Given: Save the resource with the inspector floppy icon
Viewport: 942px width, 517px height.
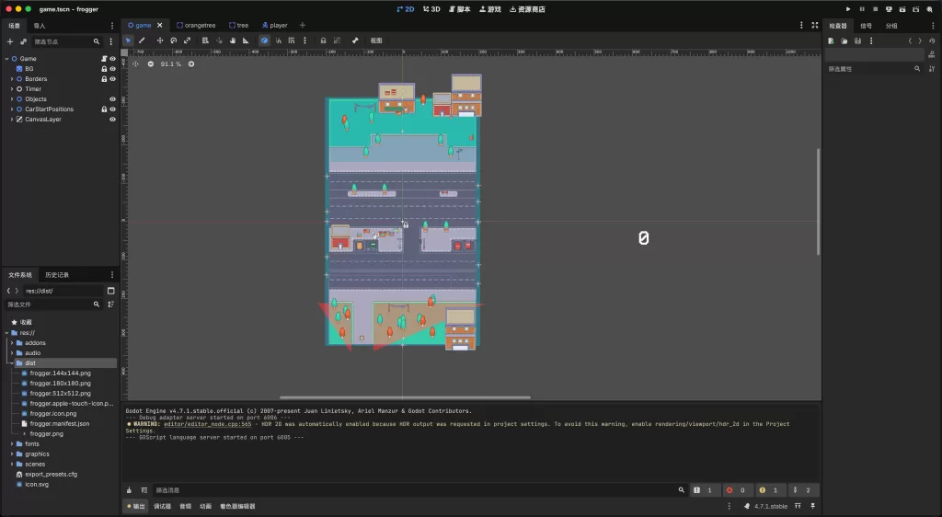Looking at the screenshot, I should tap(858, 40).
